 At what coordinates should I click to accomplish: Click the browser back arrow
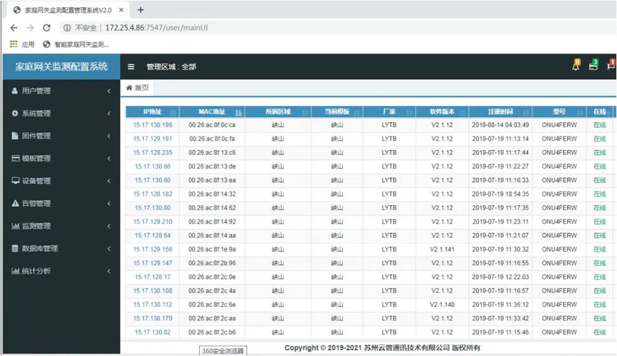coord(14,28)
